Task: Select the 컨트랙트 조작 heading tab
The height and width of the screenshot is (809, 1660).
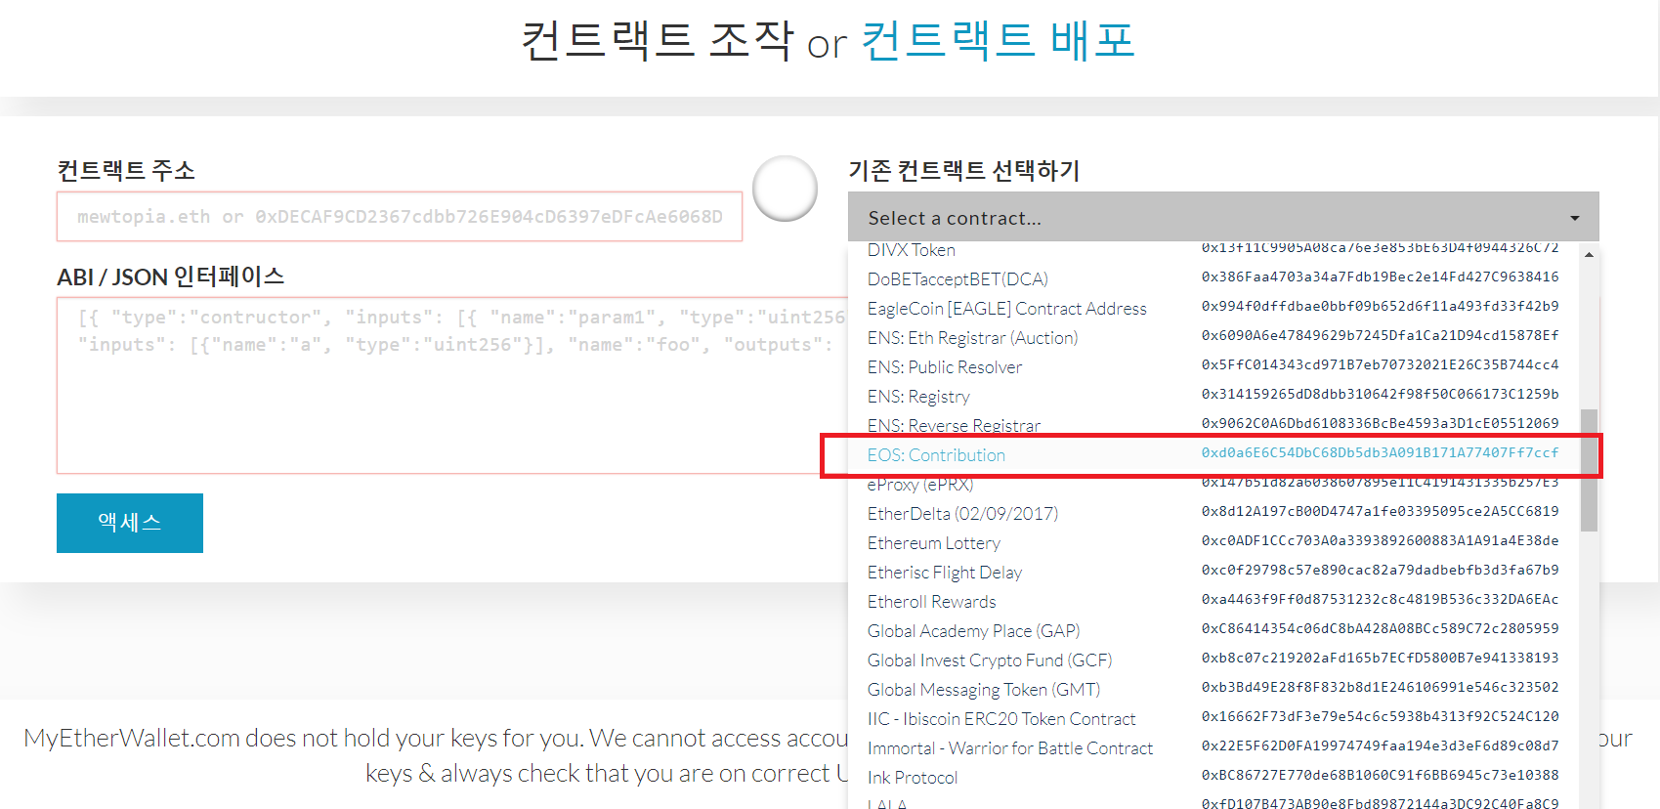Action: (658, 41)
